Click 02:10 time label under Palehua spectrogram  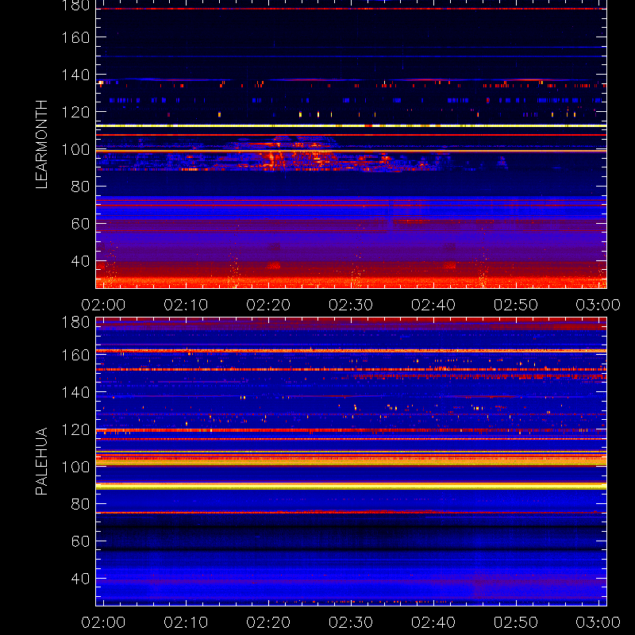click(x=186, y=622)
